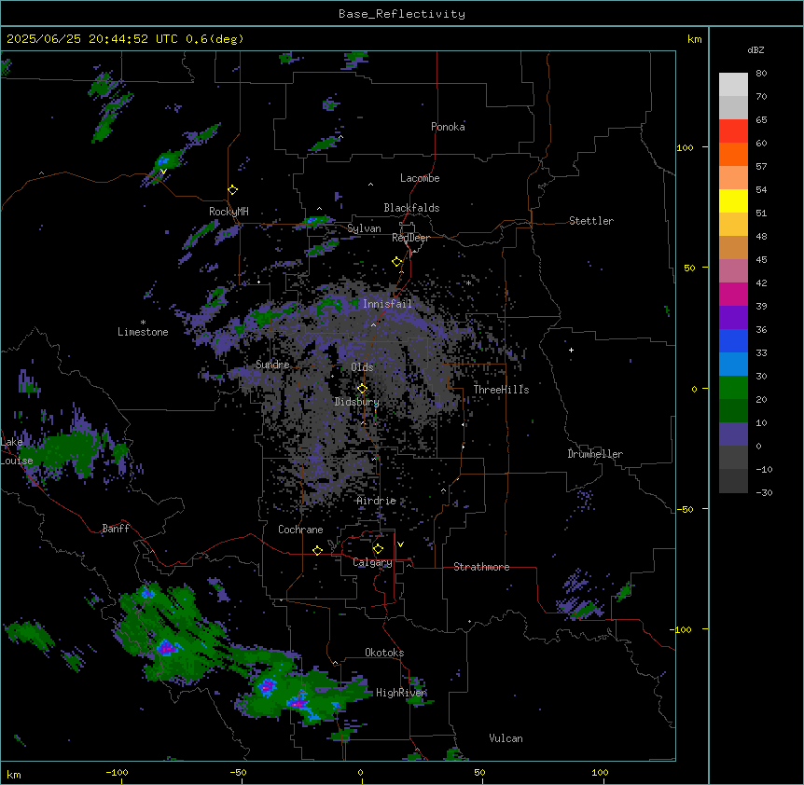Click the yellow diamond marker beside RockyMH
The height and width of the screenshot is (785, 804).
[233, 190]
